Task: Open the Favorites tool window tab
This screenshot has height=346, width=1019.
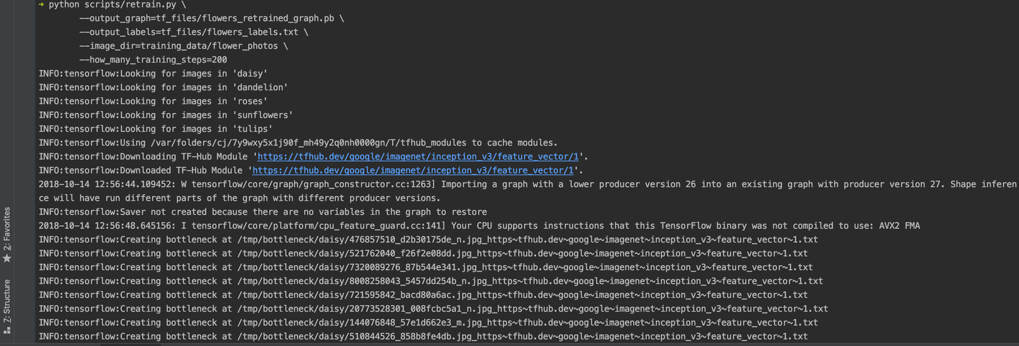Action: [x=7, y=229]
